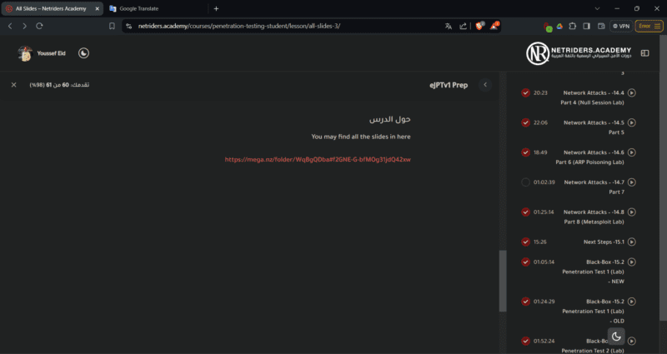Open Brave Shields lion icon
The width and height of the screenshot is (667, 354).
pos(480,26)
